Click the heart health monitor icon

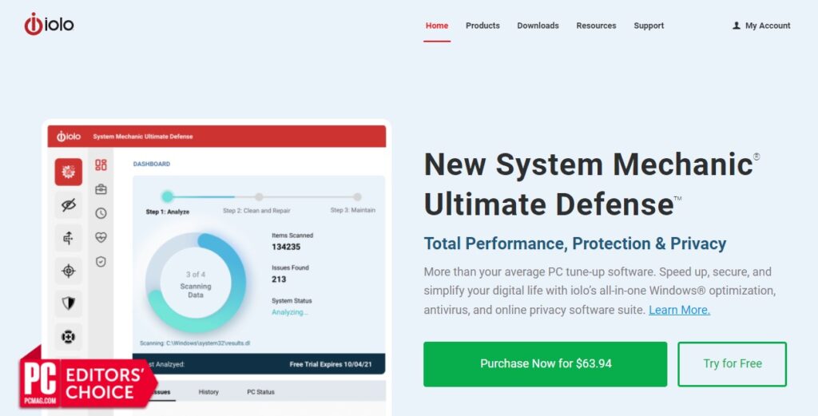click(x=101, y=237)
